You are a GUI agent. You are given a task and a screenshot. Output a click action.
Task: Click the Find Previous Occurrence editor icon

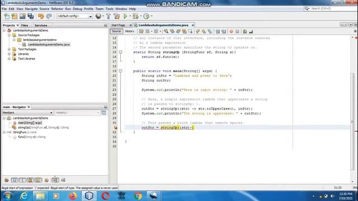tap(172, 31)
